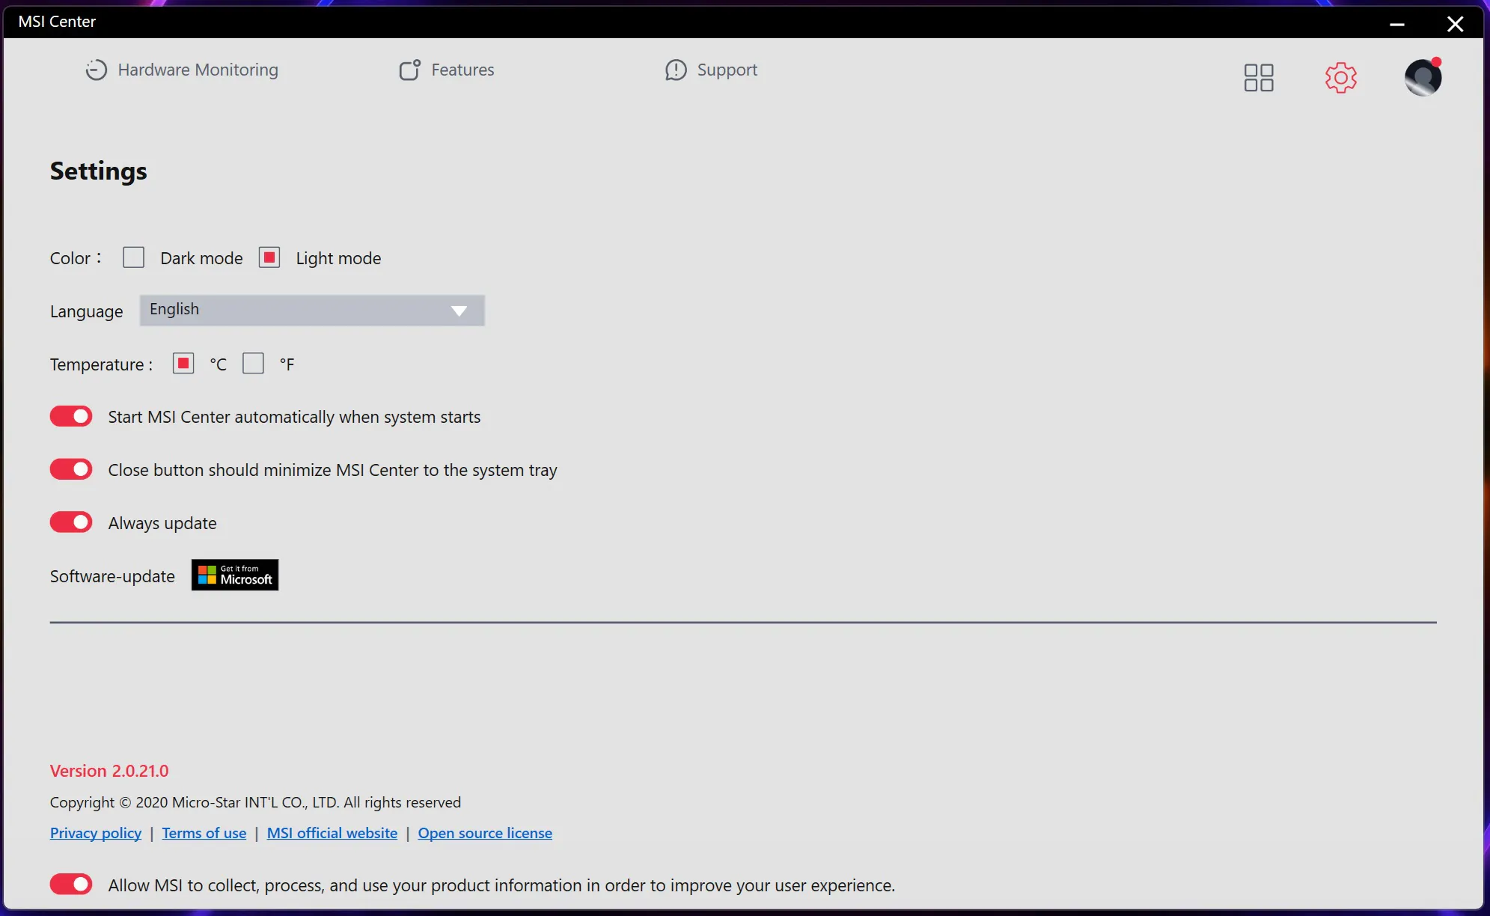The image size is (1490, 916).
Task: Open the Open source license link
Action: point(485,833)
